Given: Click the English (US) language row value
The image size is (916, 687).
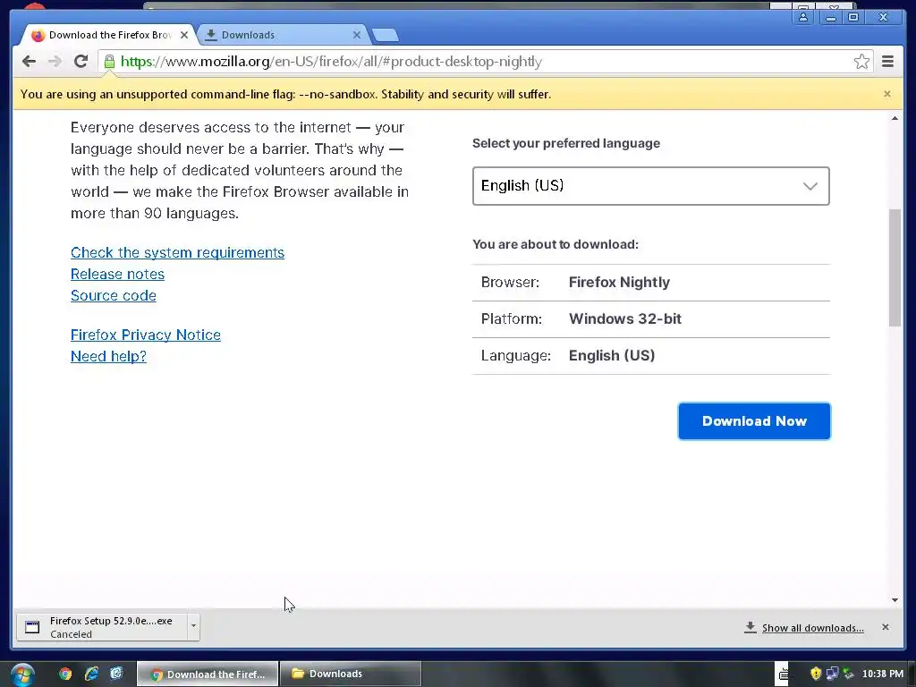Looking at the screenshot, I should point(612,356).
